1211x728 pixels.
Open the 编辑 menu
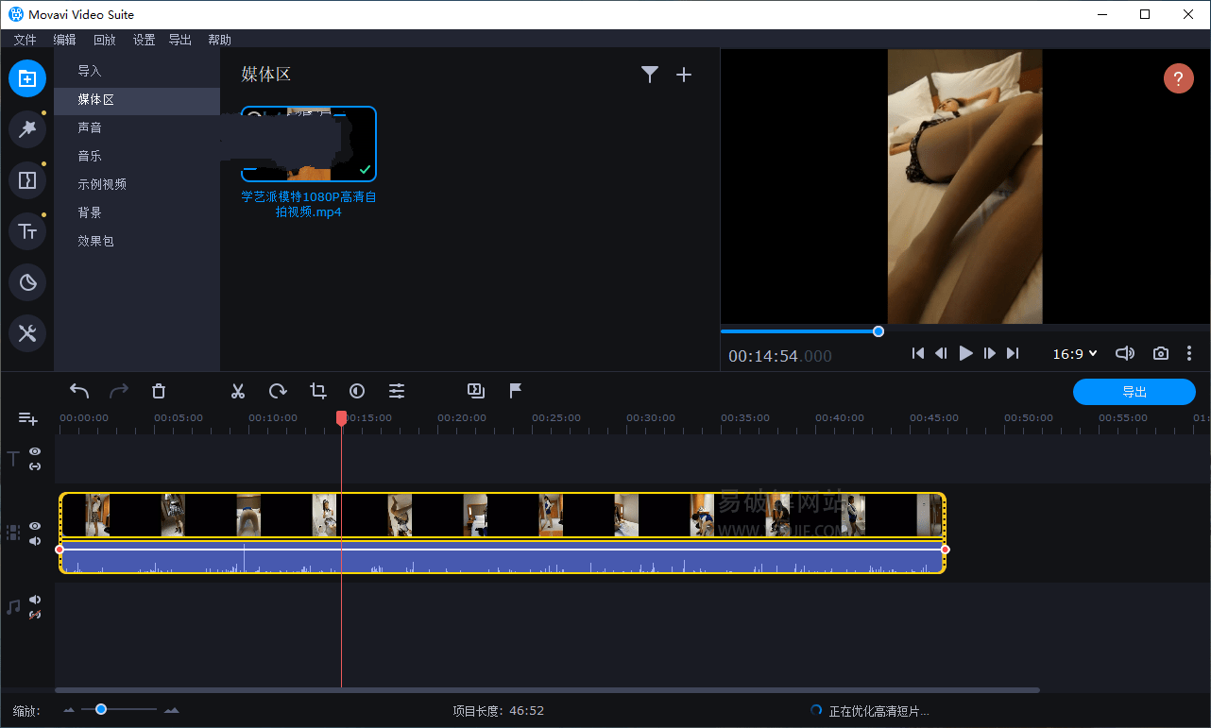pyautogui.click(x=64, y=40)
